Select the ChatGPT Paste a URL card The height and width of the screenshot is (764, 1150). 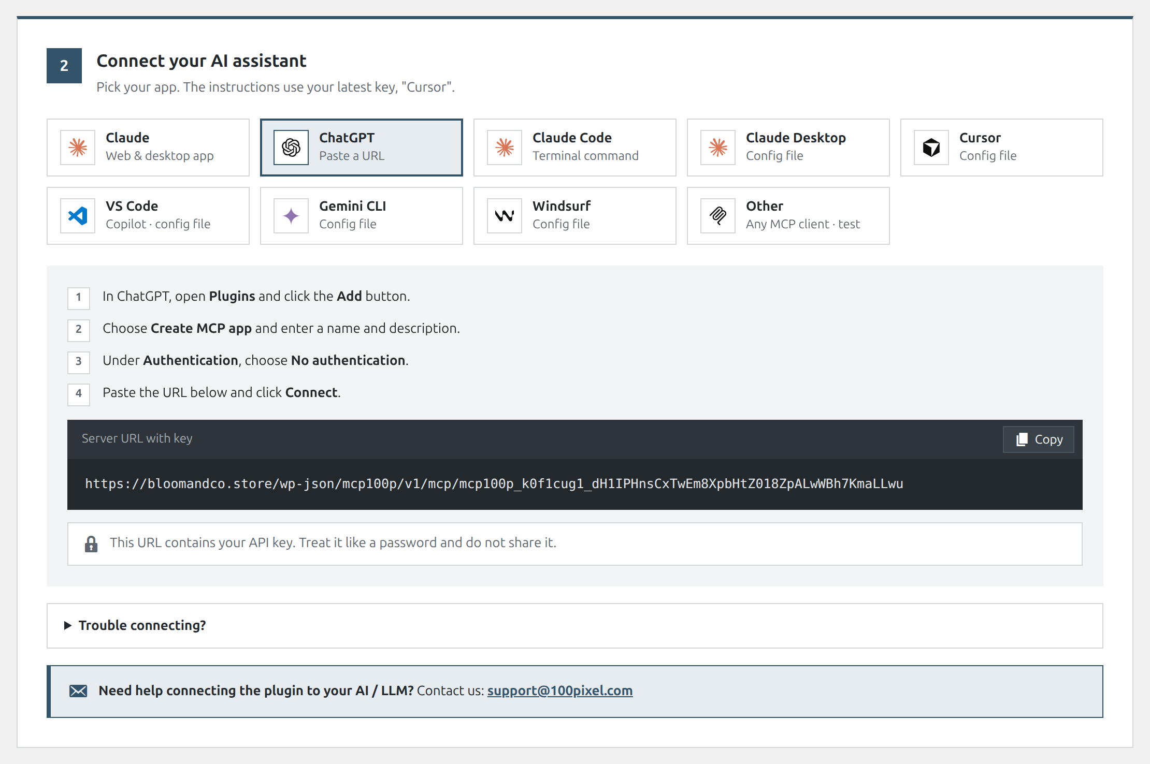coord(362,148)
